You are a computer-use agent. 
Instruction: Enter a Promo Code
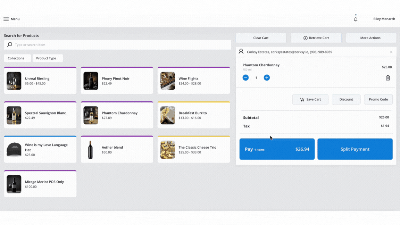coord(378,99)
